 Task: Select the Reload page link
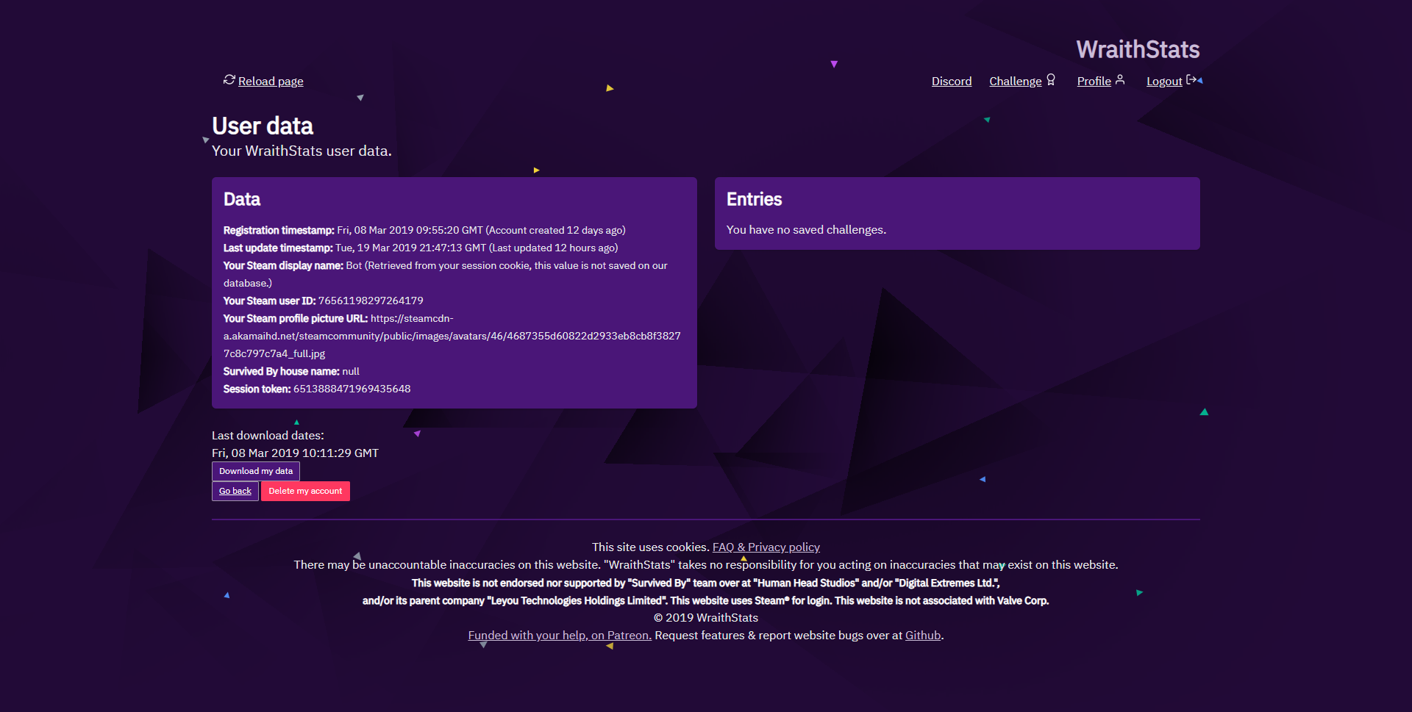270,81
